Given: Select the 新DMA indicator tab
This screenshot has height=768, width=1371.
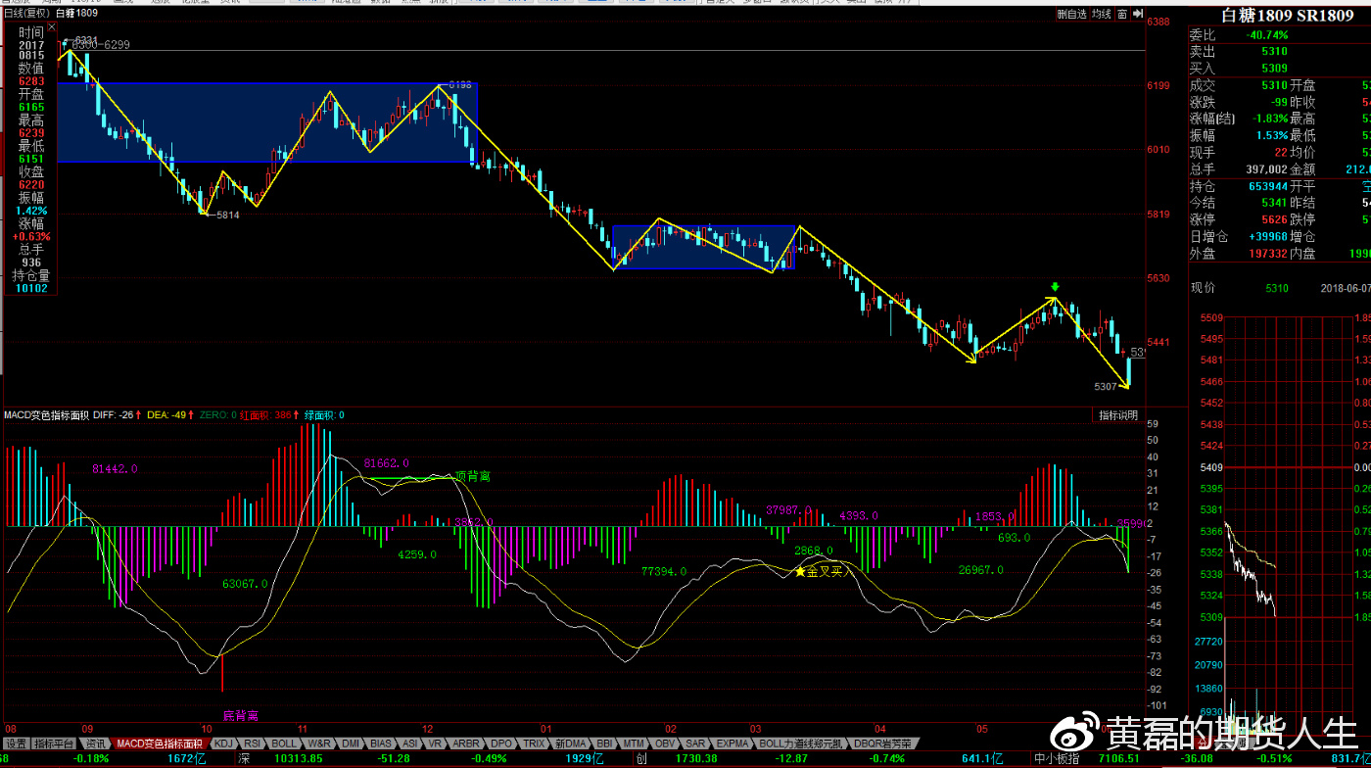Looking at the screenshot, I should point(570,744).
